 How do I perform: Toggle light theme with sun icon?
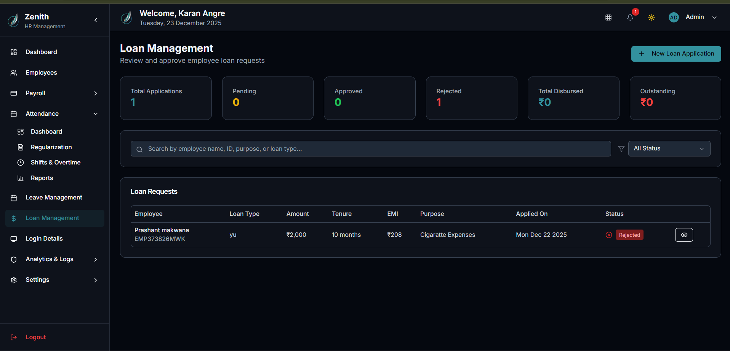652,18
